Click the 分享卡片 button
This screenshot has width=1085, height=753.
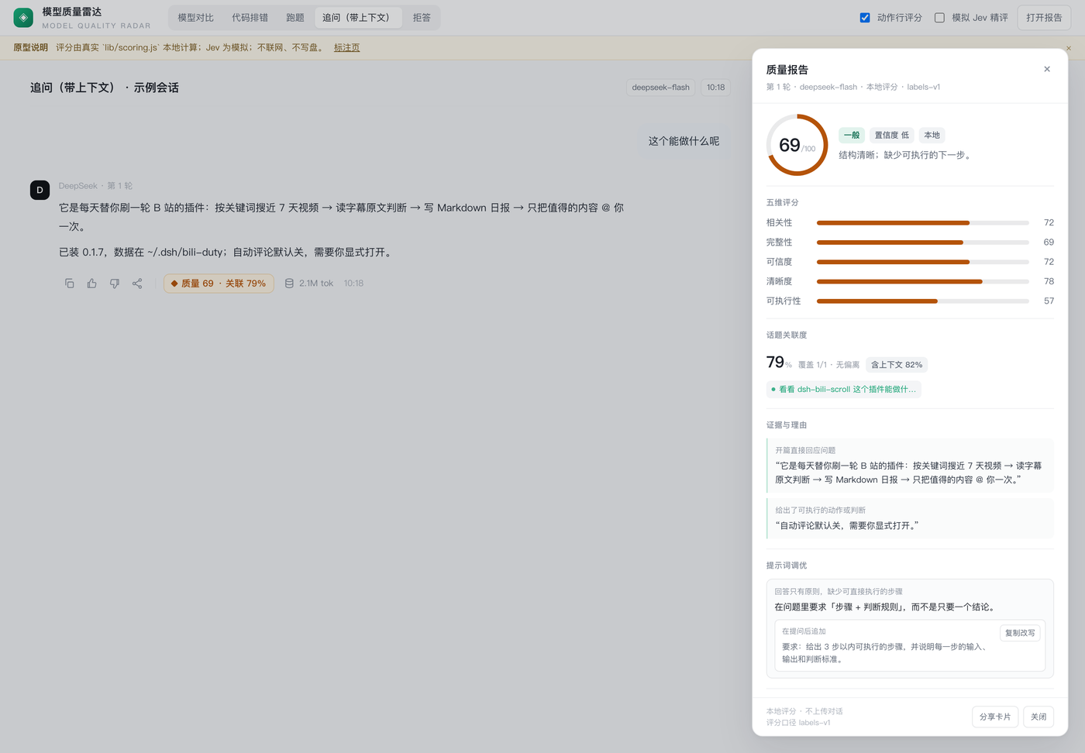(x=995, y=717)
